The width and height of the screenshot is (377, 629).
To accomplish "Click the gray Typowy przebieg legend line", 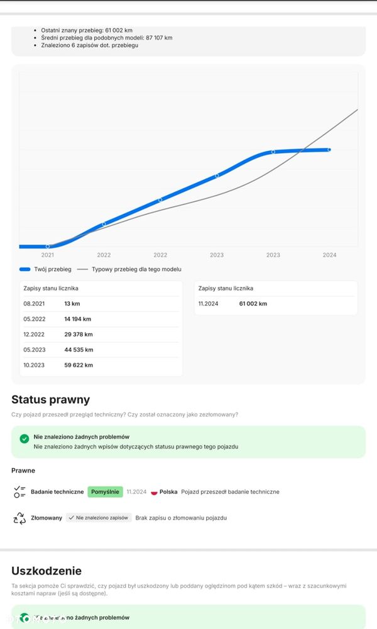I will [82, 269].
